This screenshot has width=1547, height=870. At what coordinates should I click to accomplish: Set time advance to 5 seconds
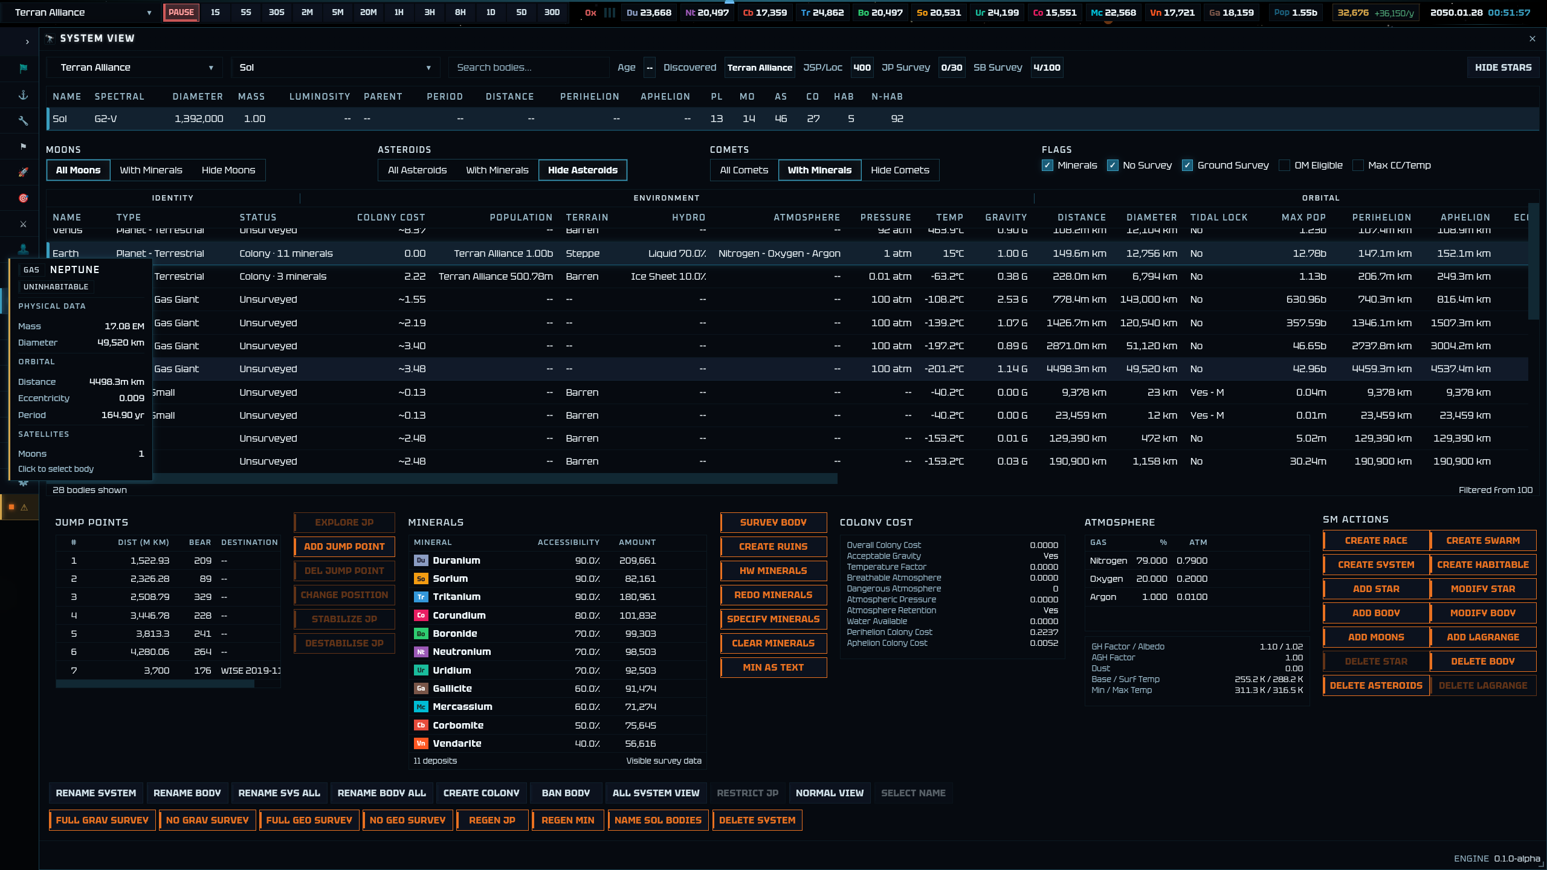[x=246, y=13]
